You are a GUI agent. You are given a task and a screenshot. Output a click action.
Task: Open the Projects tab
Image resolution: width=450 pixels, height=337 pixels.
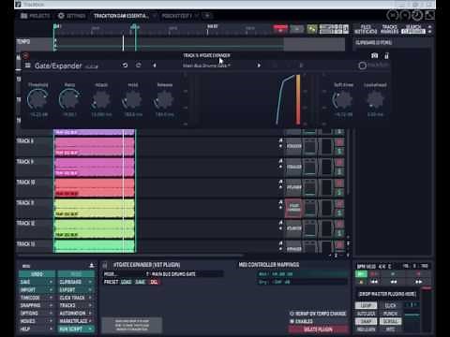tap(35, 16)
